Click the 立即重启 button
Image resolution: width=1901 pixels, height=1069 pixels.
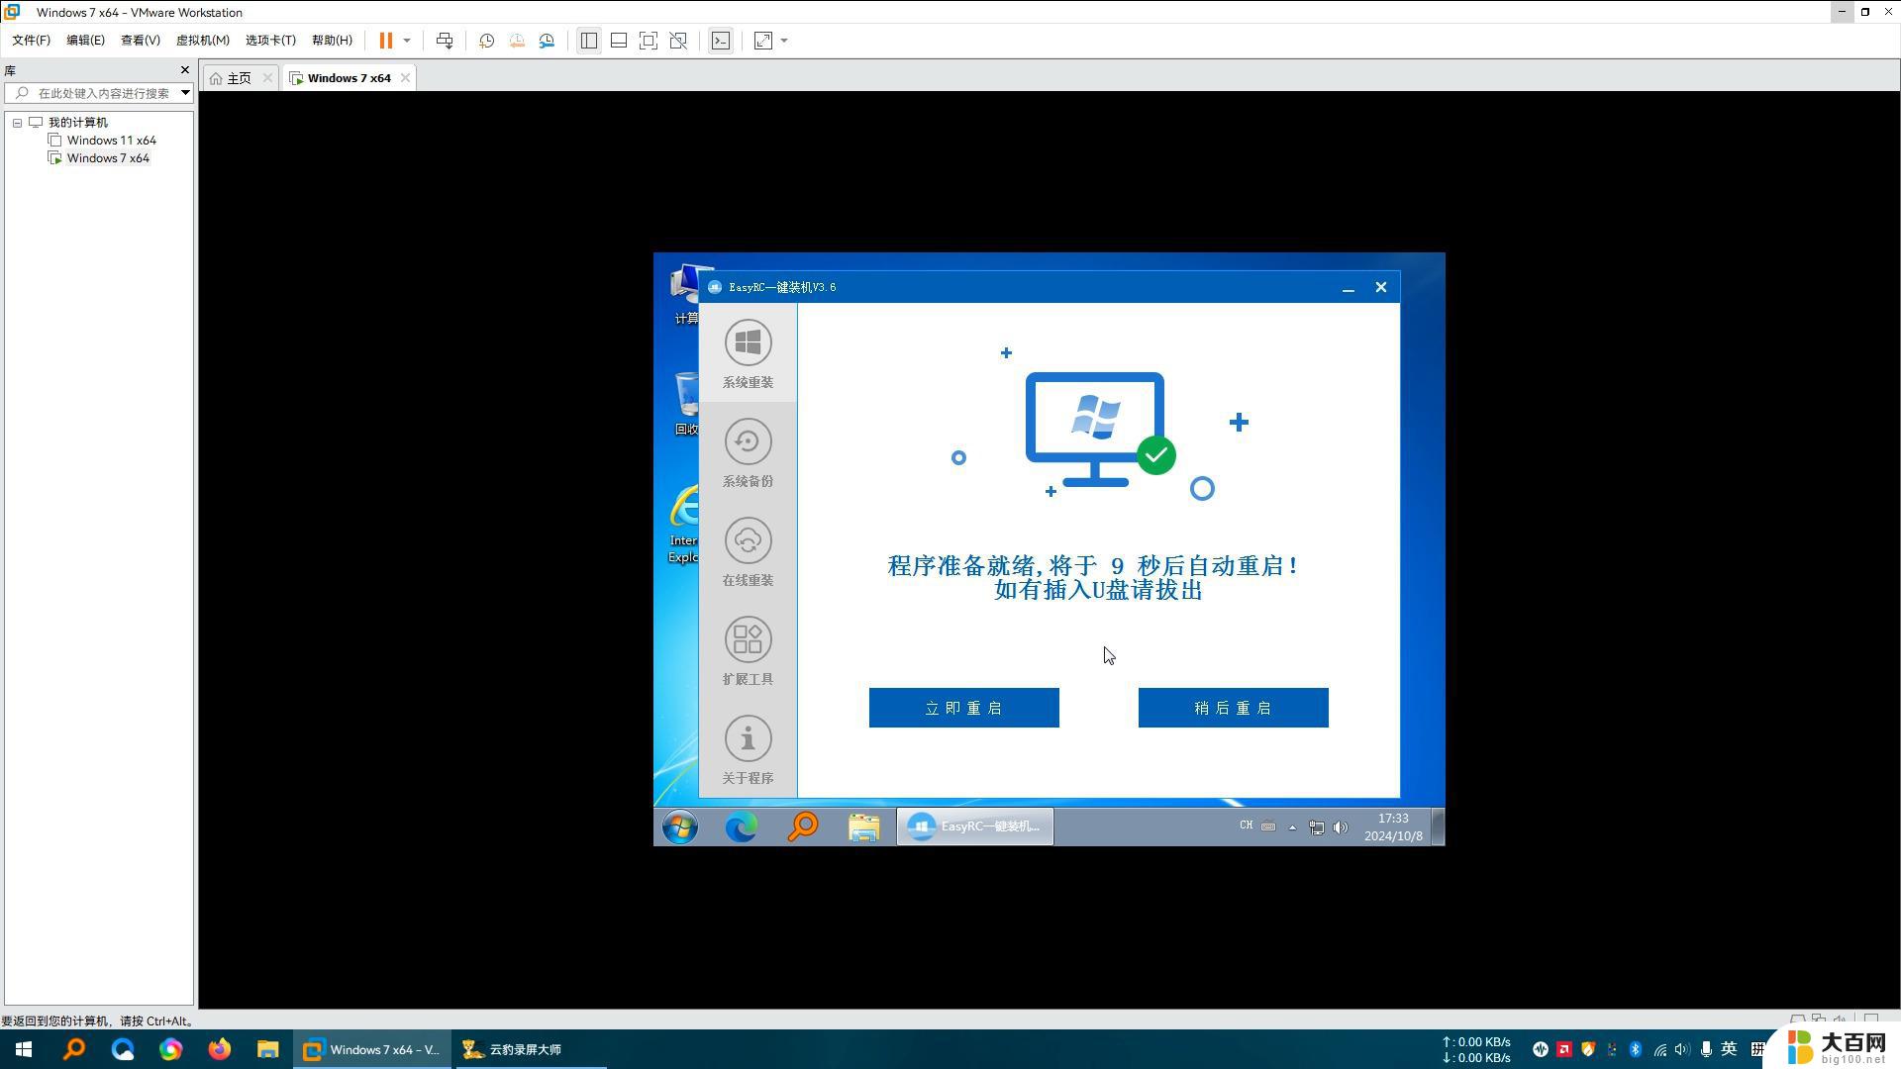point(963,708)
